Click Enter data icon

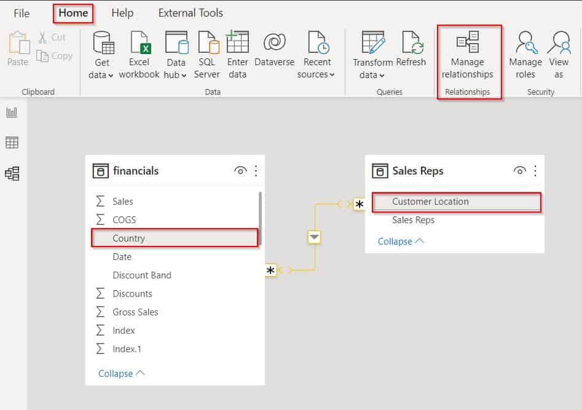click(238, 42)
